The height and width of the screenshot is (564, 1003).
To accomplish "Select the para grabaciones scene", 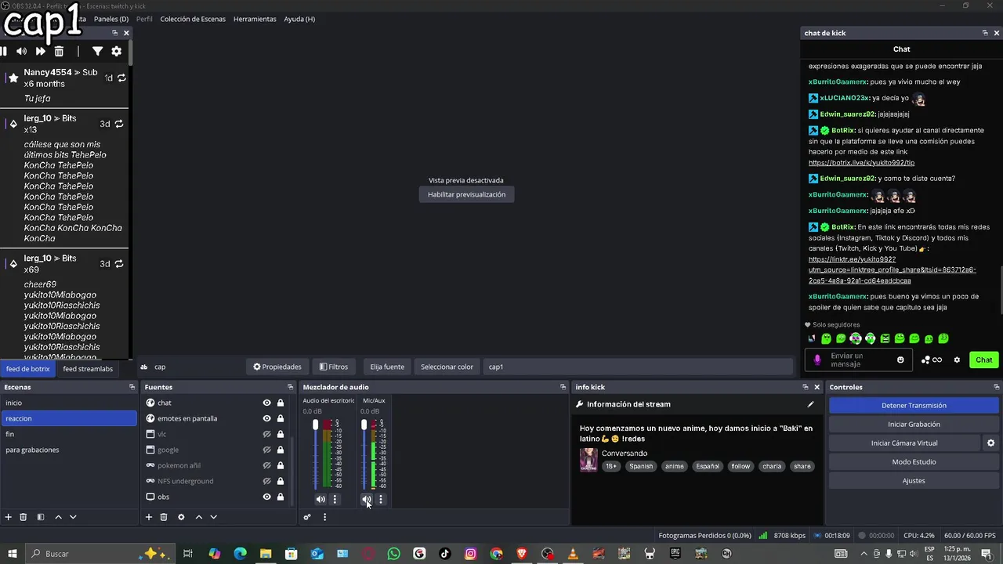I will click(x=69, y=450).
